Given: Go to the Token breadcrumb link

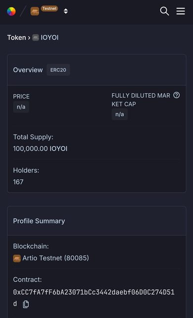Looking at the screenshot, I should pyautogui.click(x=17, y=38).
